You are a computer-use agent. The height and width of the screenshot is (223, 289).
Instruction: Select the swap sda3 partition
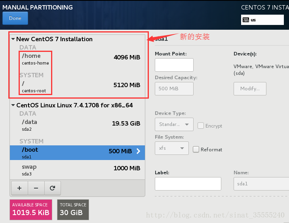point(78,170)
